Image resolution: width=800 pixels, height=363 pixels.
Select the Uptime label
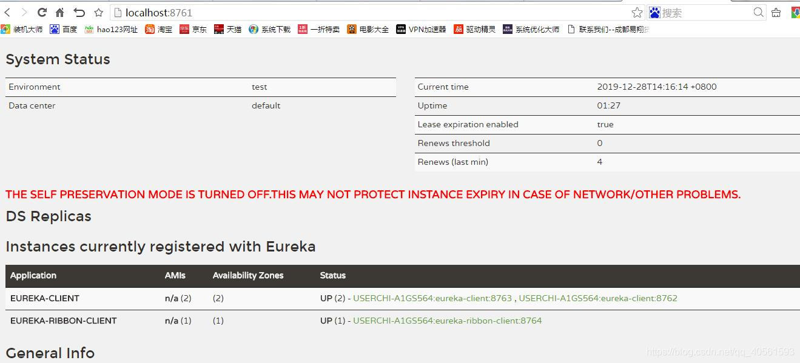(x=432, y=105)
